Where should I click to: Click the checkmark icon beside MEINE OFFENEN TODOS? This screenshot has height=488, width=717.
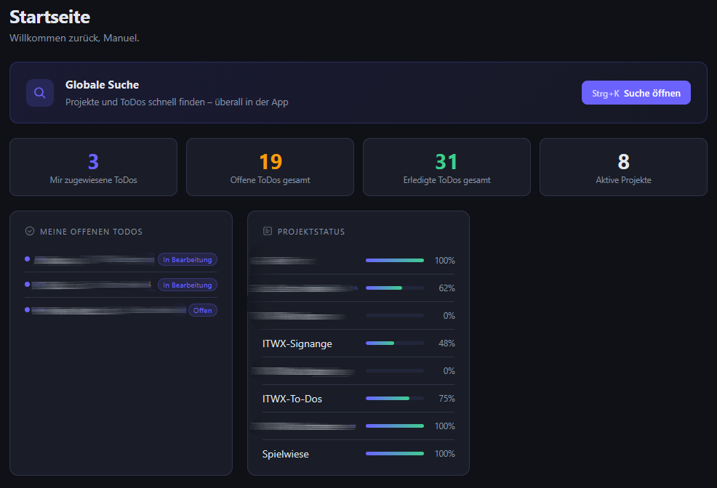click(x=29, y=231)
